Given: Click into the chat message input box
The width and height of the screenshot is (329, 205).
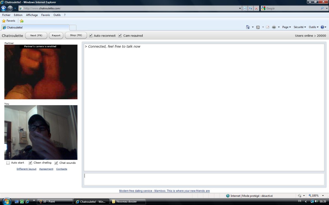Looking at the screenshot, I should tap(204, 179).
